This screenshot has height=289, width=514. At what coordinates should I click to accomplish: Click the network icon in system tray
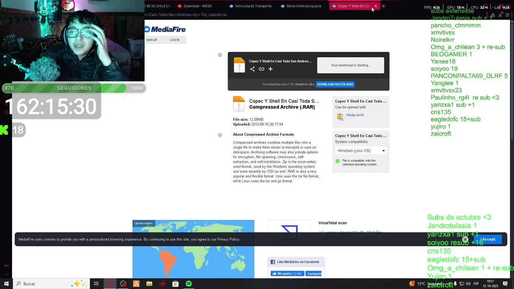[x=461, y=284]
